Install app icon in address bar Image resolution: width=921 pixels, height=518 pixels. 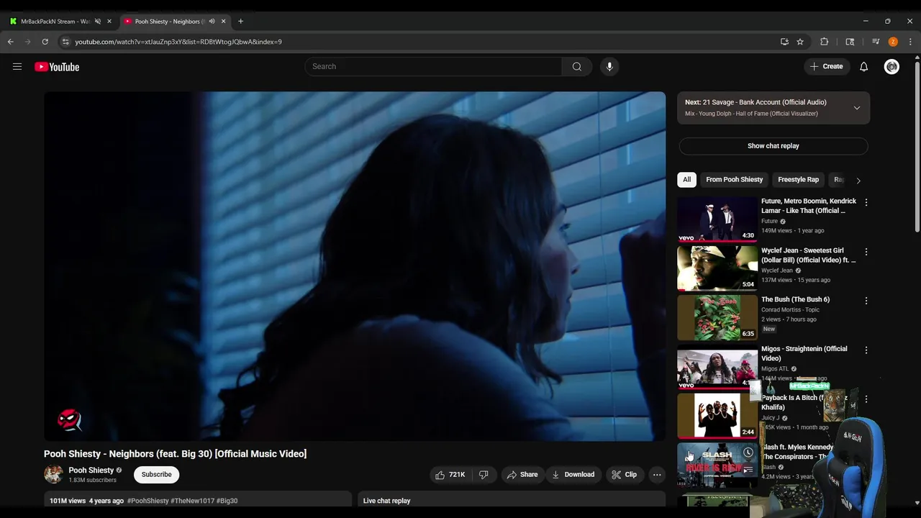coord(784,42)
